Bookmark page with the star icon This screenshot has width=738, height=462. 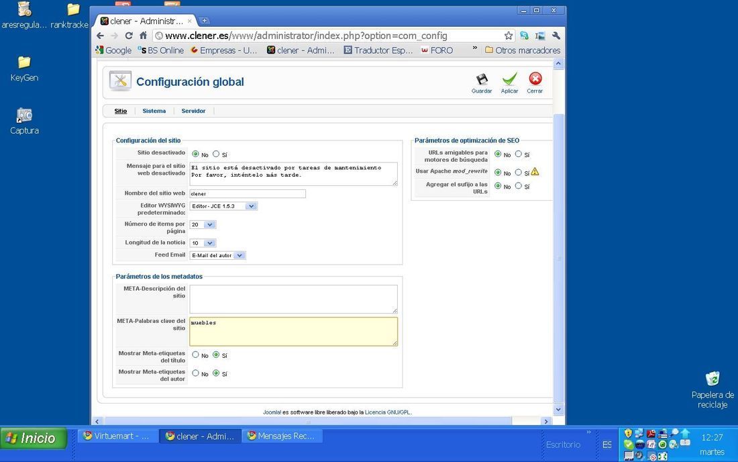(x=509, y=36)
